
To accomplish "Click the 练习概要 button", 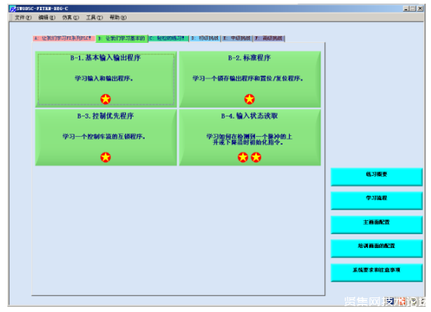I will (376, 177).
